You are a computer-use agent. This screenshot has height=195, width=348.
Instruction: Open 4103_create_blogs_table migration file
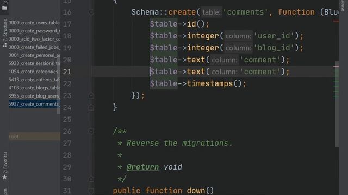pos(35,88)
